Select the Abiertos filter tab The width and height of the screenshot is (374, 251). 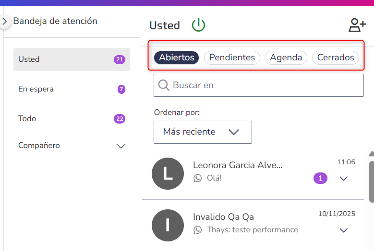point(177,57)
